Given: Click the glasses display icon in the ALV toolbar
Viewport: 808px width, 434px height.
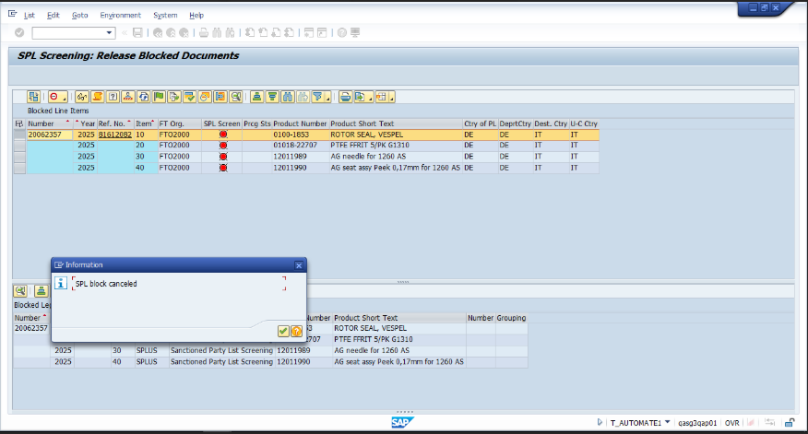Looking at the screenshot, I should coord(82,97).
